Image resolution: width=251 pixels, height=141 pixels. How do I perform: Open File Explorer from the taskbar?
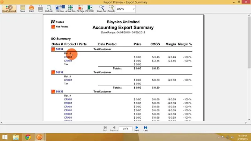[16, 137]
